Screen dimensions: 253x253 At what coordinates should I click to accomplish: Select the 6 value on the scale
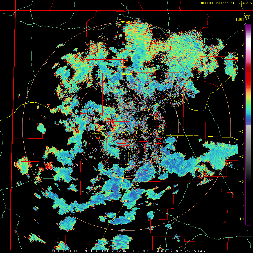(243, 44)
